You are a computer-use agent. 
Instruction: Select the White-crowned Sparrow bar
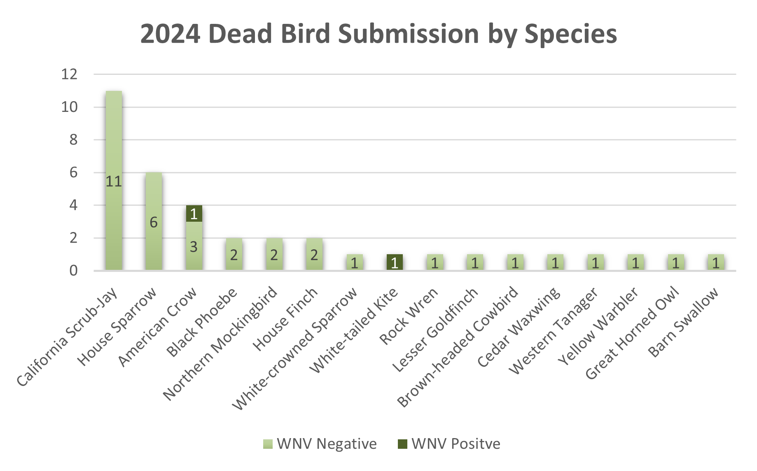point(355,262)
